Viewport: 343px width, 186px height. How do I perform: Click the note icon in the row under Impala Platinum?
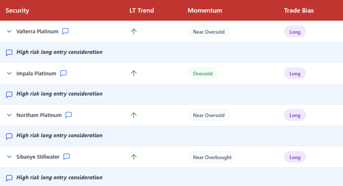[x=9, y=94]
